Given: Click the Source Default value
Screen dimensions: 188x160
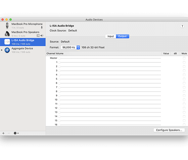Looking at the screenshot, I should (65, 42).
